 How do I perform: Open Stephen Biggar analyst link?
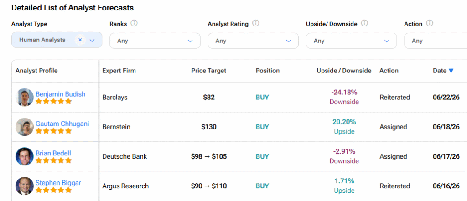click(58, 182)
